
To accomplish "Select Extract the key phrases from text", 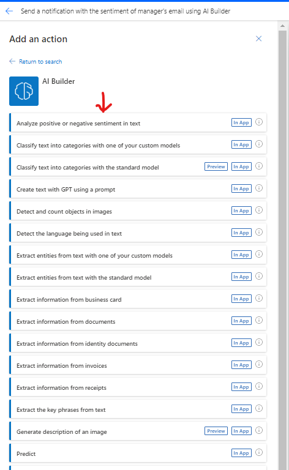I will (138, 409).
